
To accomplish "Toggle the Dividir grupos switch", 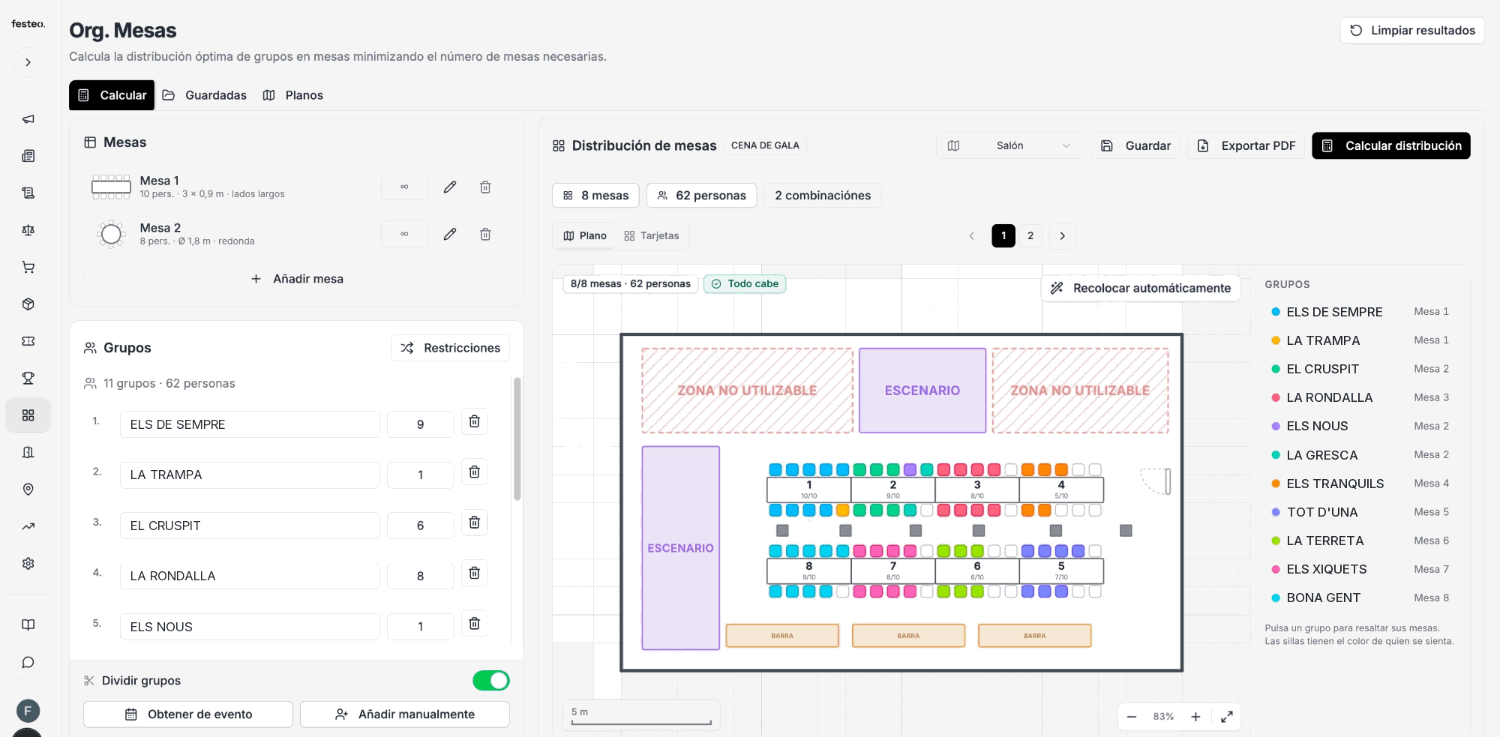I will (x=490, y=680).
